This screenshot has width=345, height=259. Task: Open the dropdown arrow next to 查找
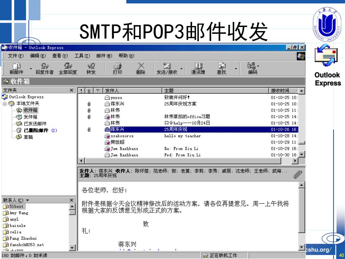click(x=236, y=69)
